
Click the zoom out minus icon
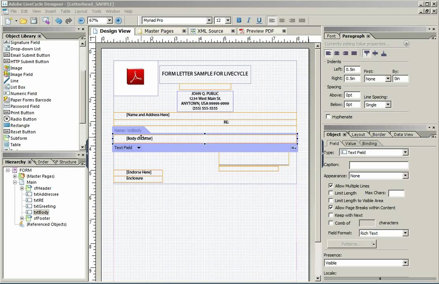pyautogui.click(x=81, y=21)
